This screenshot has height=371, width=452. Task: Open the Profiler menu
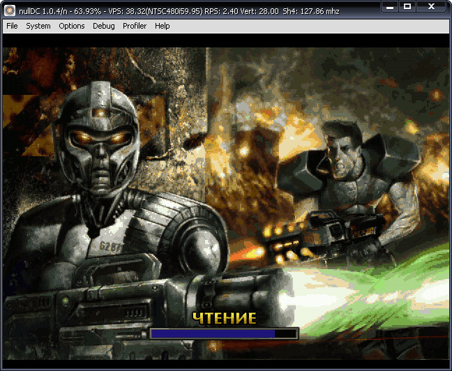click(x=135, y=26)
